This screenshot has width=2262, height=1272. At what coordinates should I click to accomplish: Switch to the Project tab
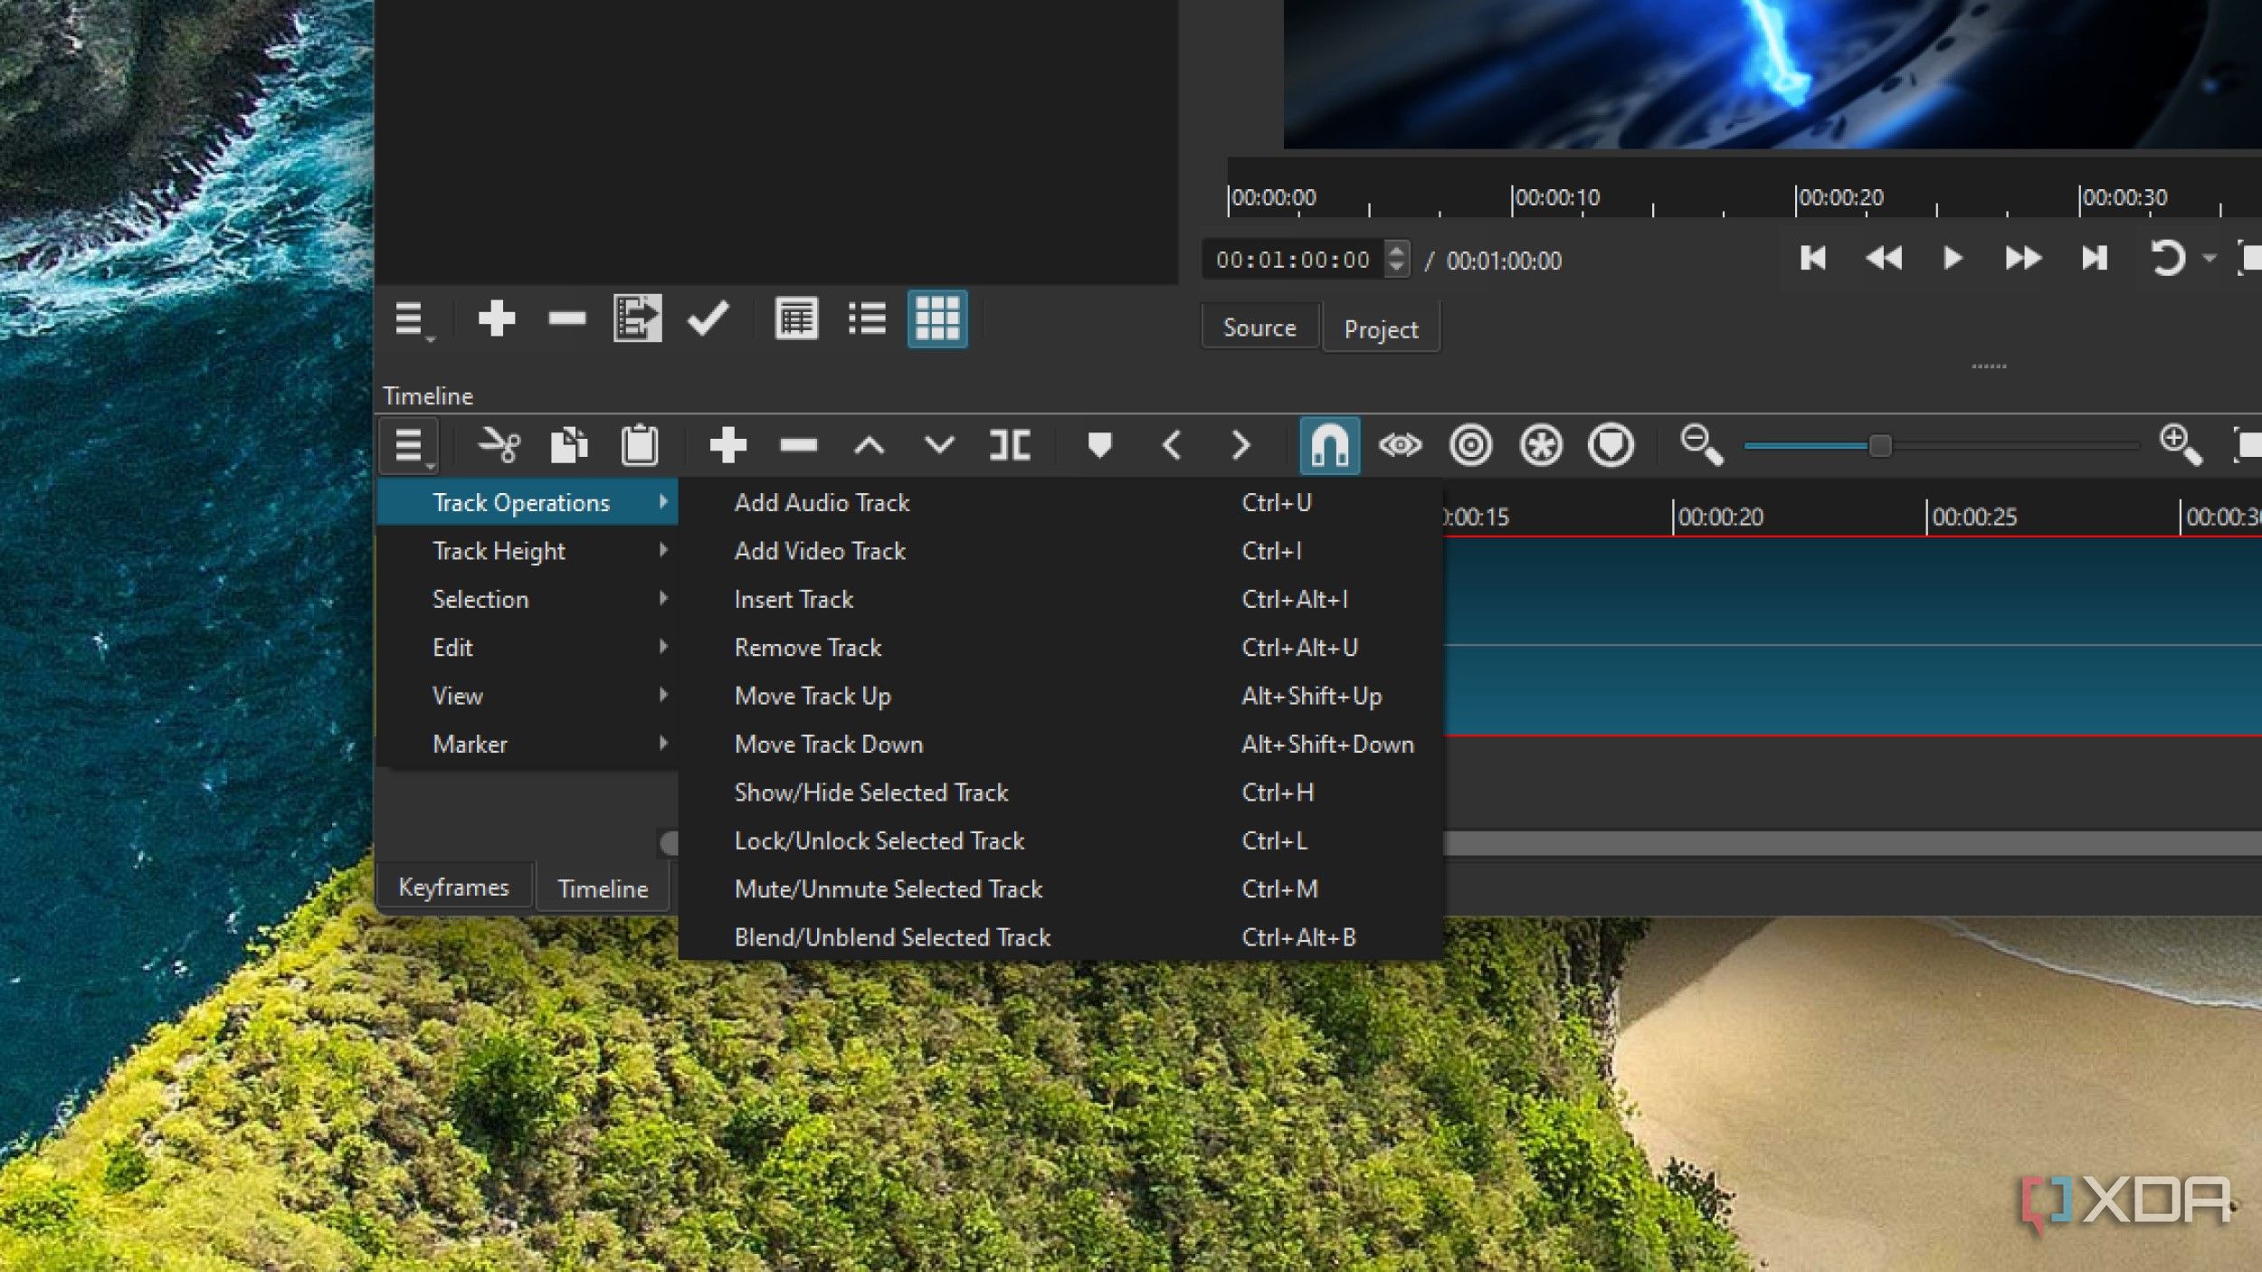pos(1381,329)
